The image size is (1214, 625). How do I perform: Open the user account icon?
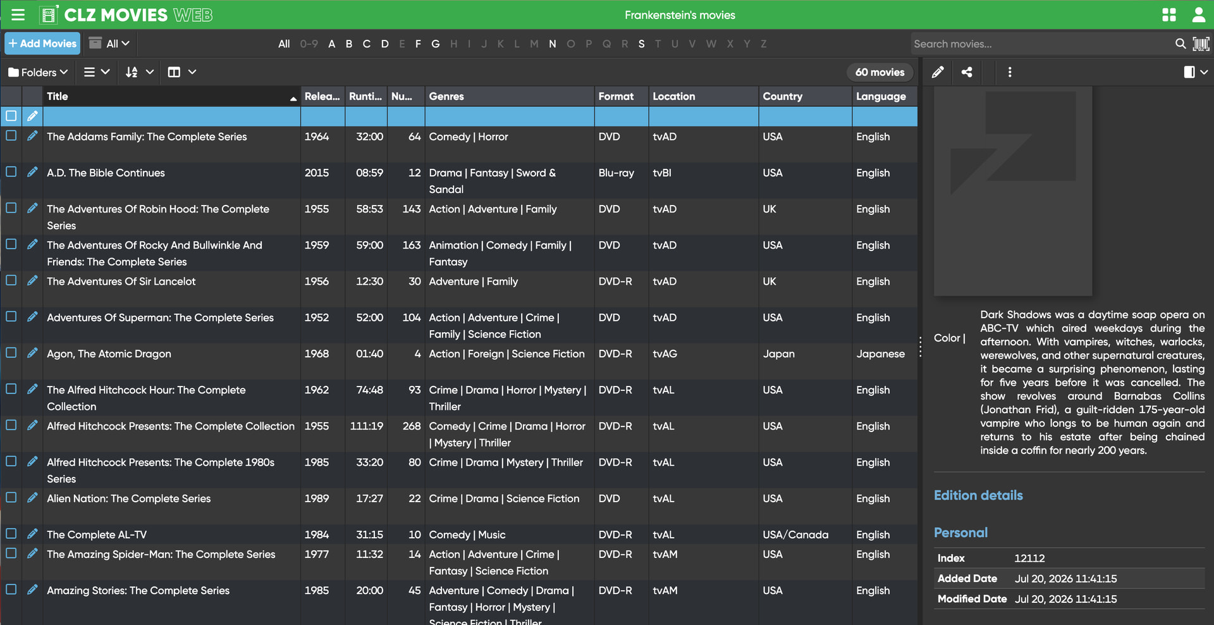coord(1198,15)
